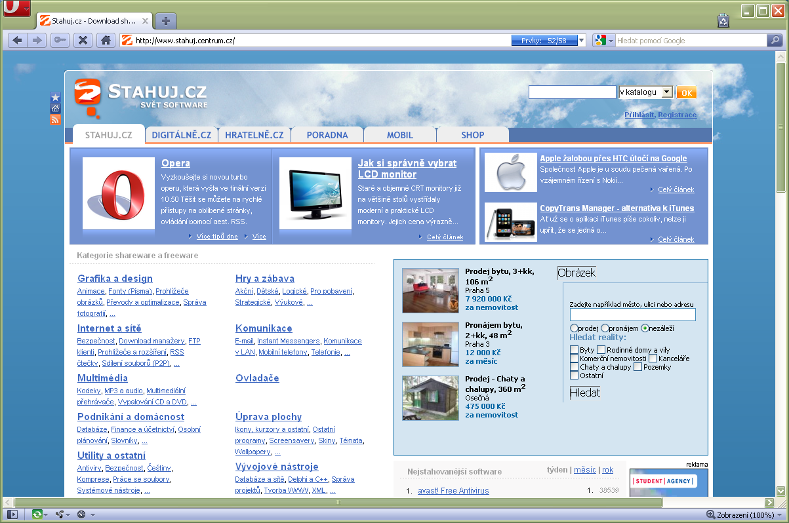Check the 'Ostatní' checkbox
The width and height of the screenshot is (789, 523).
click(575, 376)
